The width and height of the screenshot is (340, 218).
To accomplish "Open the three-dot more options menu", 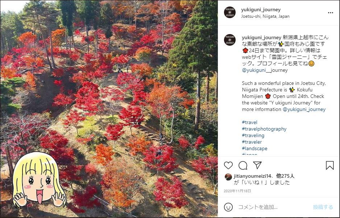I will [331, 13].
